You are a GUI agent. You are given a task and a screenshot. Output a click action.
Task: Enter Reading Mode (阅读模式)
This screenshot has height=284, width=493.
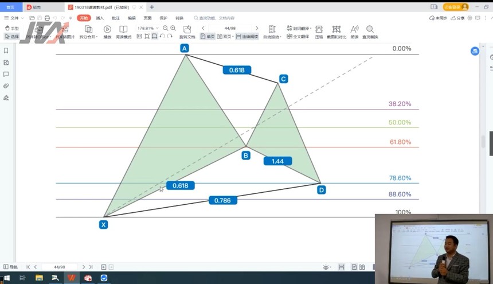(123, 32)
